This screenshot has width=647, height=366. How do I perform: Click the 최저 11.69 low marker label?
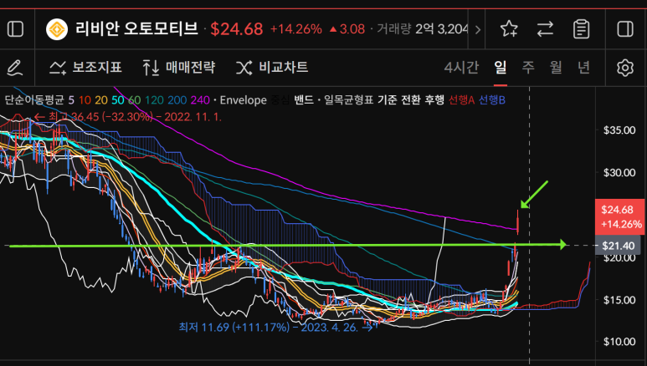[275, 328]
